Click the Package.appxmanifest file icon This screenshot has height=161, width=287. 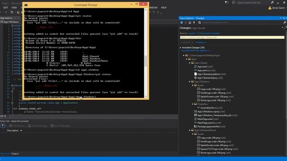coord(196,127)
